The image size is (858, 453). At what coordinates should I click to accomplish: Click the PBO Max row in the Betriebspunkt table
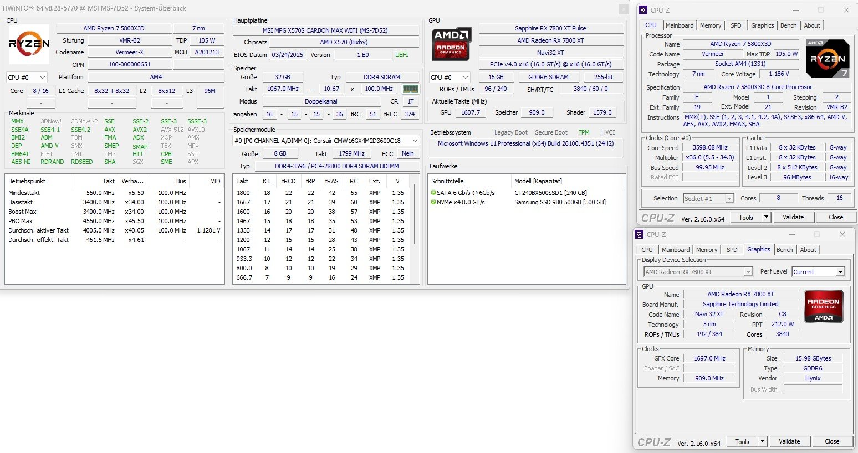point(114,221)
